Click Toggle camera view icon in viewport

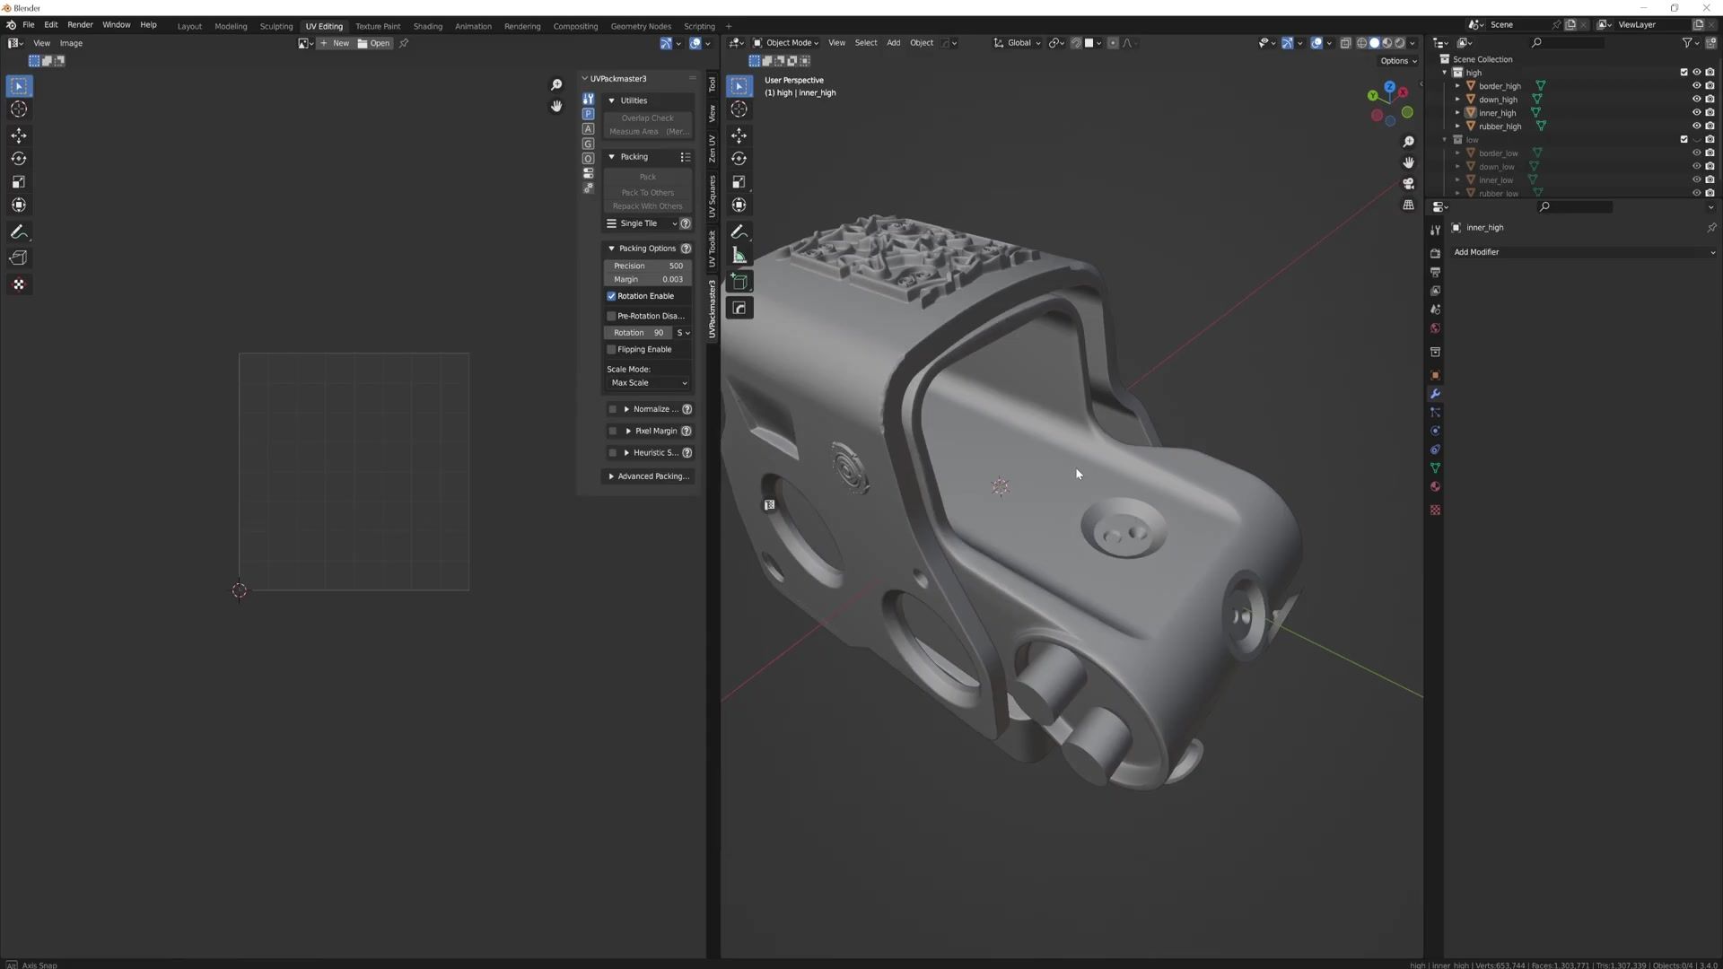point(1408,184)
